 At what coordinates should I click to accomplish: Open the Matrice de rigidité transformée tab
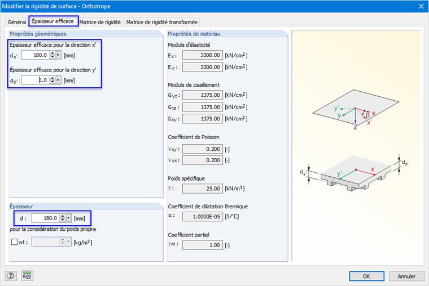[161, 22]
